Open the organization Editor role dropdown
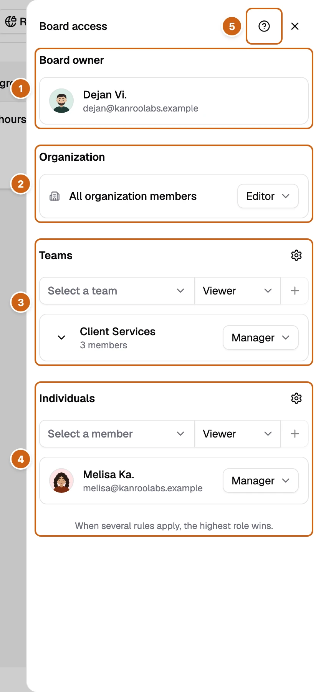The width and height of the screenshot is (321, 692). pos(268,196)
